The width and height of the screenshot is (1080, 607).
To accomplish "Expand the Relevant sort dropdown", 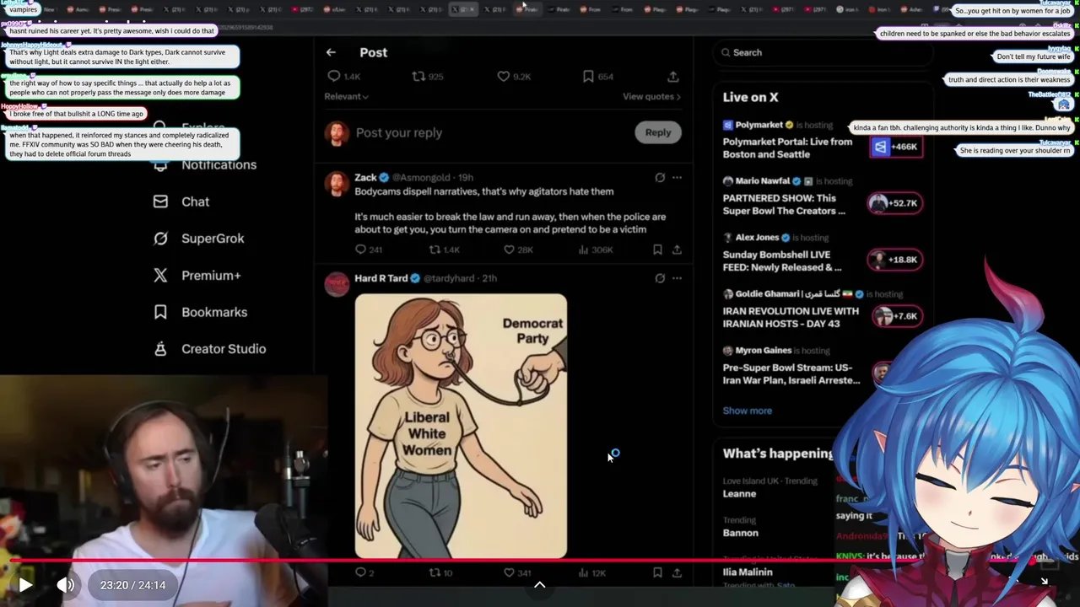I will click(x=347, y=96).
